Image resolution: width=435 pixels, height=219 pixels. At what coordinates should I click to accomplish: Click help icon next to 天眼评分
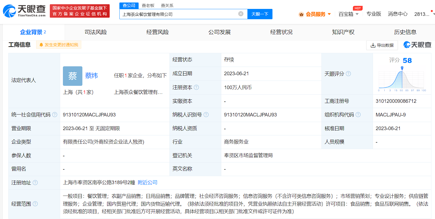pos(348,74)
